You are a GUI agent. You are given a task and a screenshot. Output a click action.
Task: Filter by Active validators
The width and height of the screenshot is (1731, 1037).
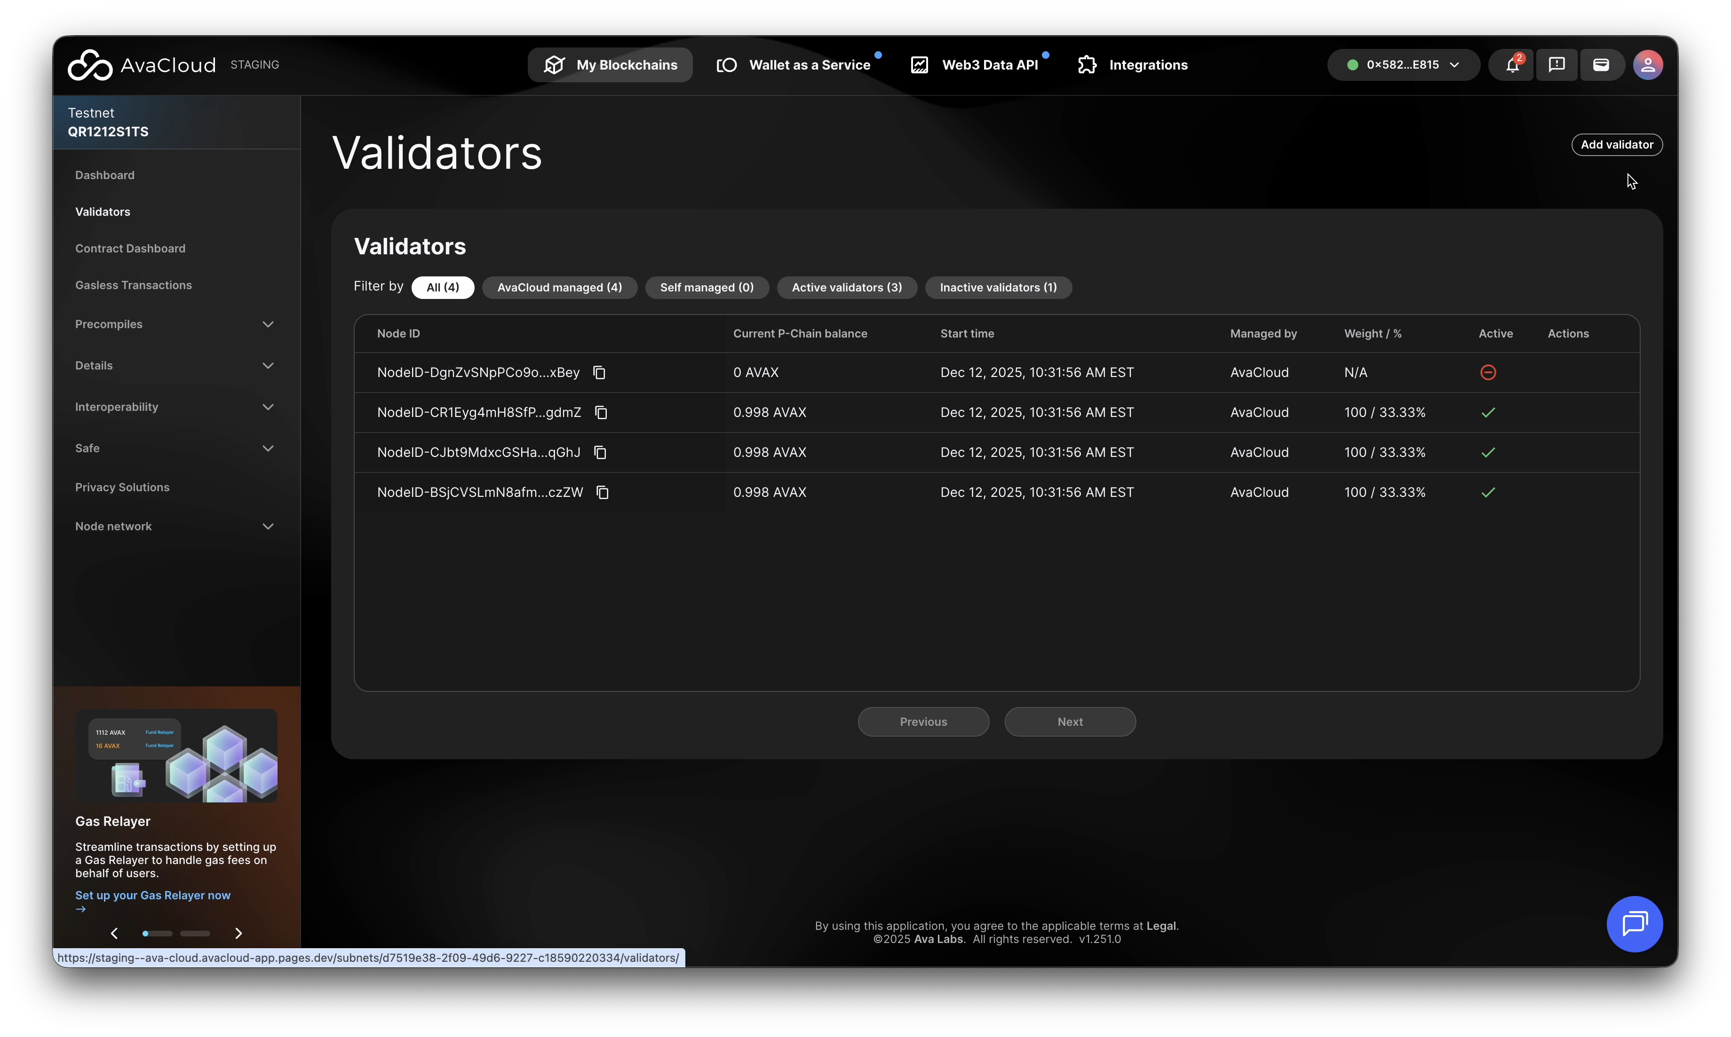pos(846,287)
